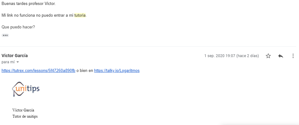Click the 'Buenas tardes profesor Victor.' line
Screen dimensions: 299x125
(29, 4)
